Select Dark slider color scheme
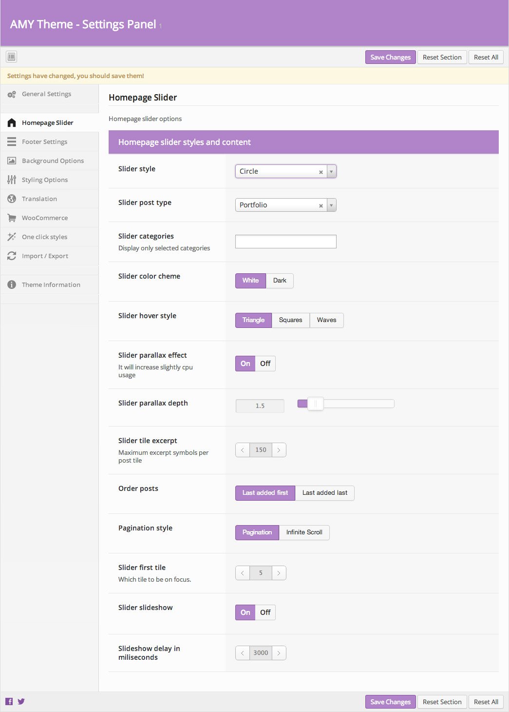 [280, 281]
